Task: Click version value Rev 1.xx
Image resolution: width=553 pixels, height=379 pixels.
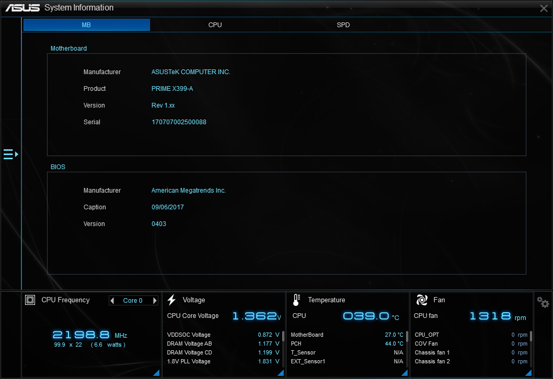Action: pyautogui.click(x=163, y=105)
